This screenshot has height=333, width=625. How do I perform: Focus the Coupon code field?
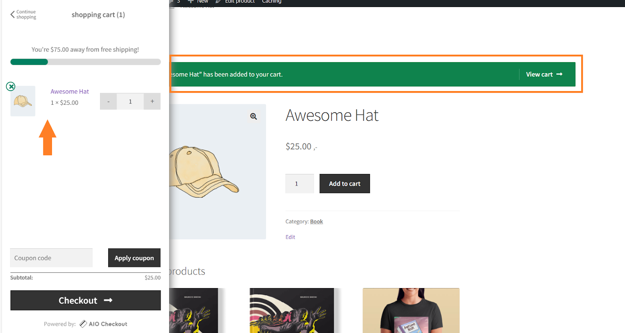pos(51,258)
